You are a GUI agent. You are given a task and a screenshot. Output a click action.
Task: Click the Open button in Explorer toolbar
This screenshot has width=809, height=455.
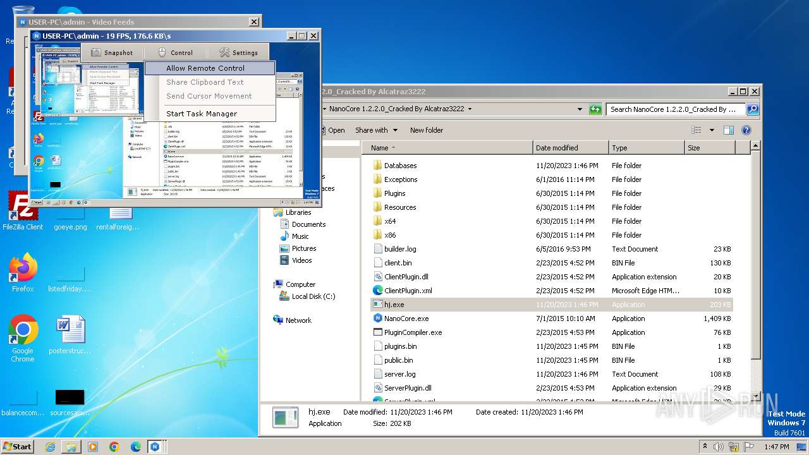332,130
